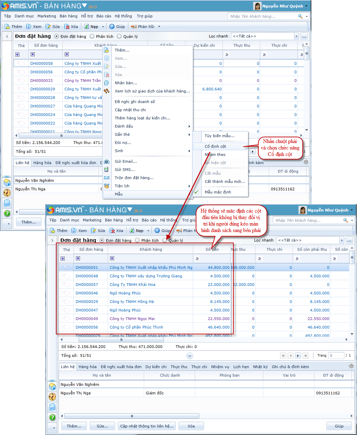The width and height of the screenshot is (357, 435).
Task: Click the Gửi SMS phone icon
Action: [107, 170]
